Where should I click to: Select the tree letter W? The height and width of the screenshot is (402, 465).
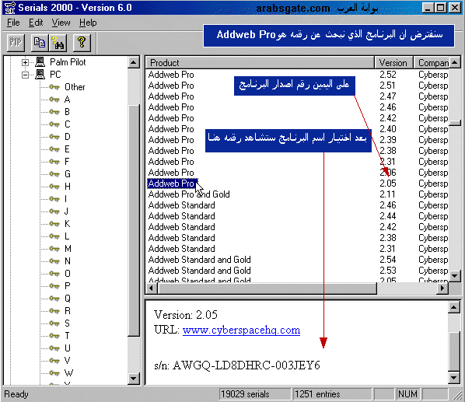(x=68, y=373)
